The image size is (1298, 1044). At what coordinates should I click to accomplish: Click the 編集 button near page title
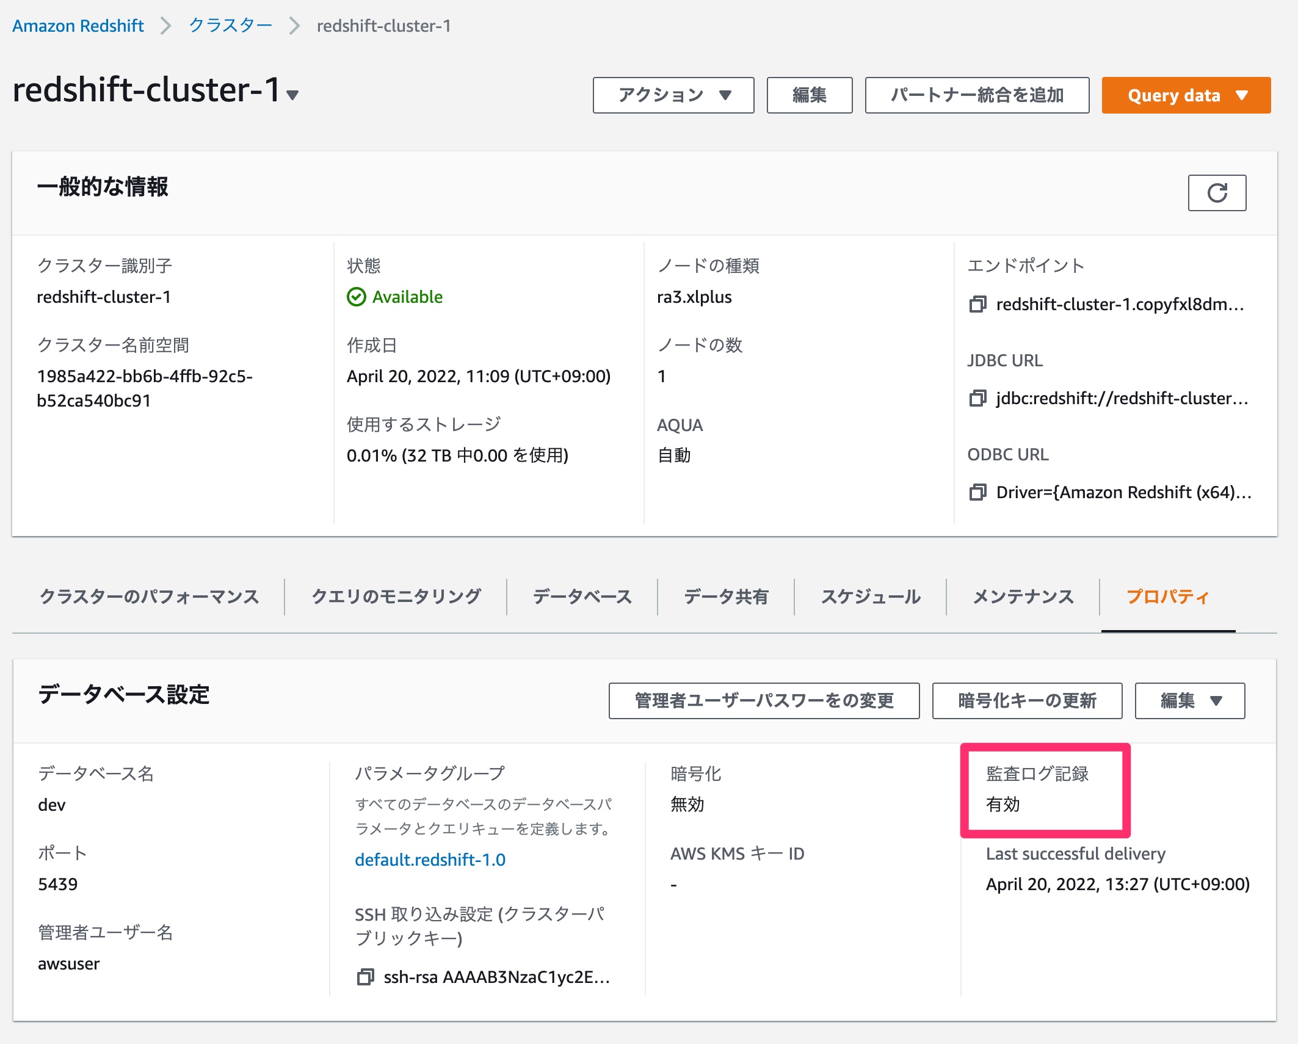[x=809, y=95]
